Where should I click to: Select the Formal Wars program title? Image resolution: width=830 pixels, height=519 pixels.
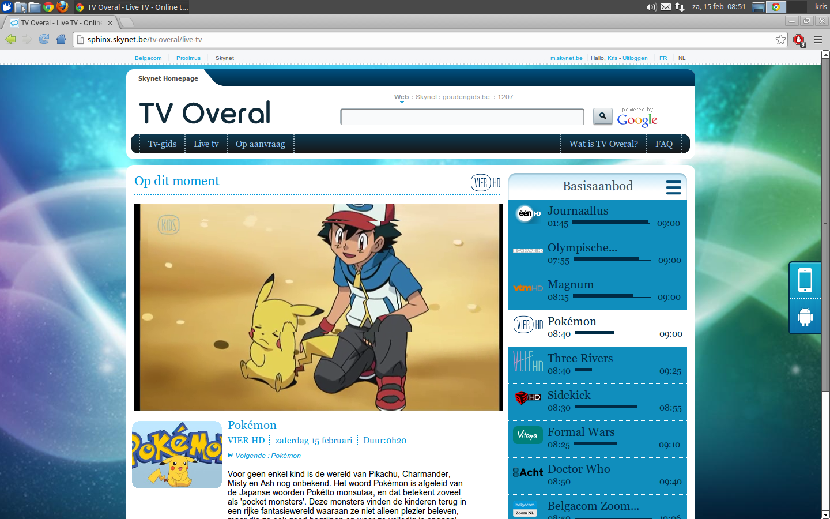(581, 432)
